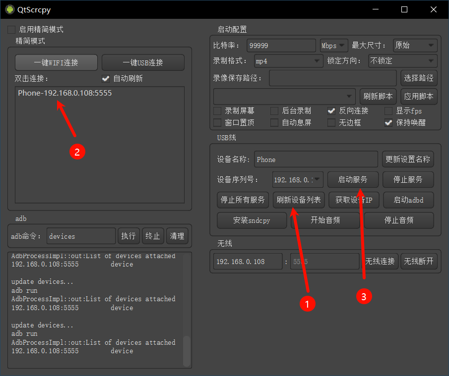The width and height of the screenshot is (449, 376).
Task: Enable the 显示fps checkbox
Action: click(x=388, y=111)
